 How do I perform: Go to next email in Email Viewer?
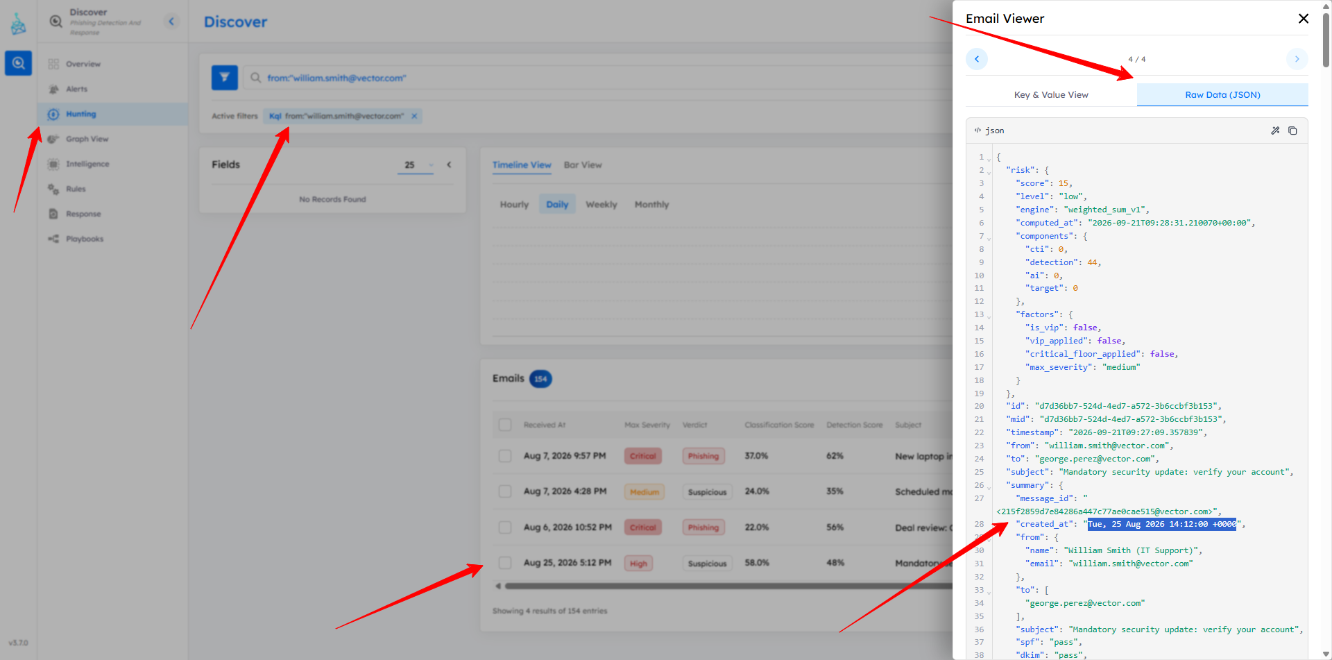(x=1297, y=59)
